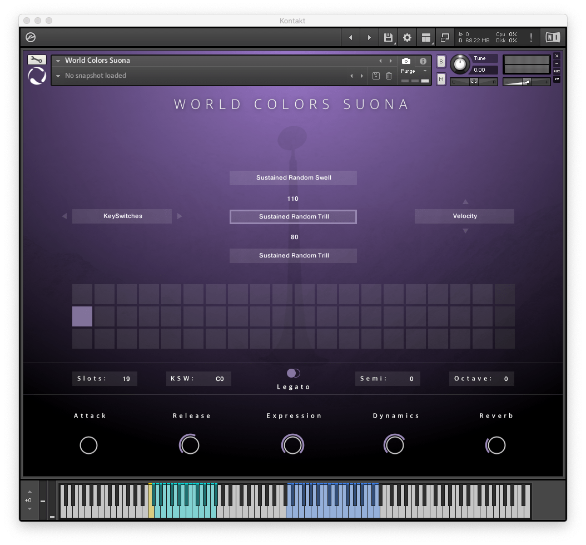Open Kontakt options gear icon

(407, 37)
